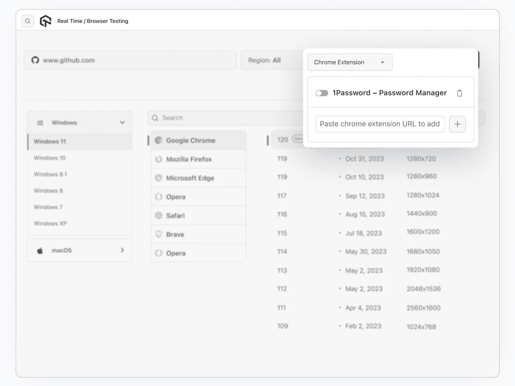The image size is (515, 386).
Task: Click the Mozilla Firefox icon
Action: [158, 159]
